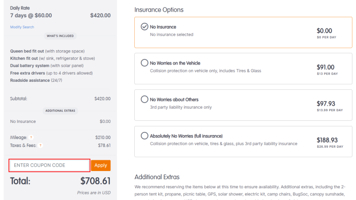Choose No Worries about Others radio button

point(144,99)
